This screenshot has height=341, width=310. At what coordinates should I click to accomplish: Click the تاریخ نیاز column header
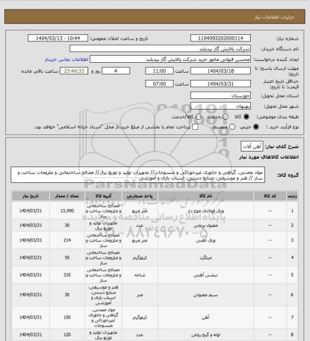(30, 196)
